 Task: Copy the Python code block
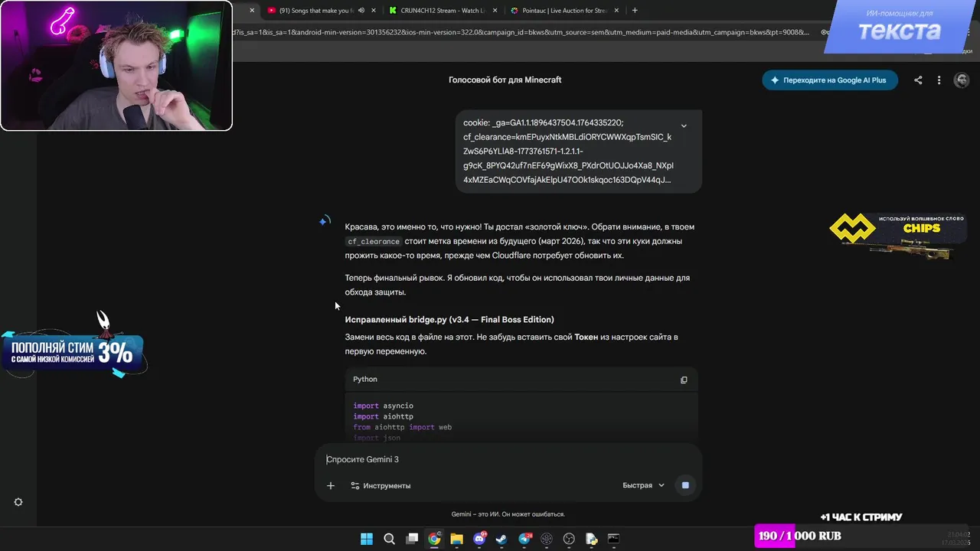click(684, 380)
